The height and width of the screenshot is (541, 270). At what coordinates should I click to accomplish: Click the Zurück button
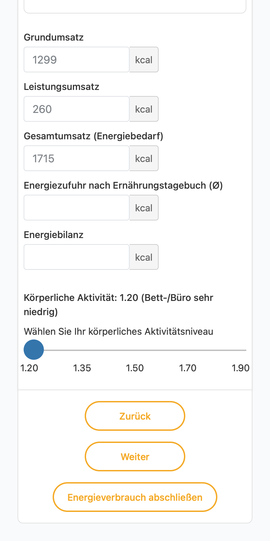tap(135, 416)
